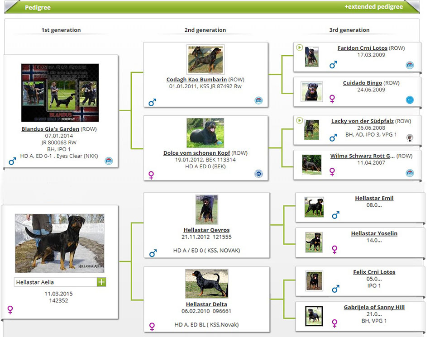430x337 pixels.
Task: Click male symbol on Hellastar Qevros card
Action: click(x=153, y=253)
